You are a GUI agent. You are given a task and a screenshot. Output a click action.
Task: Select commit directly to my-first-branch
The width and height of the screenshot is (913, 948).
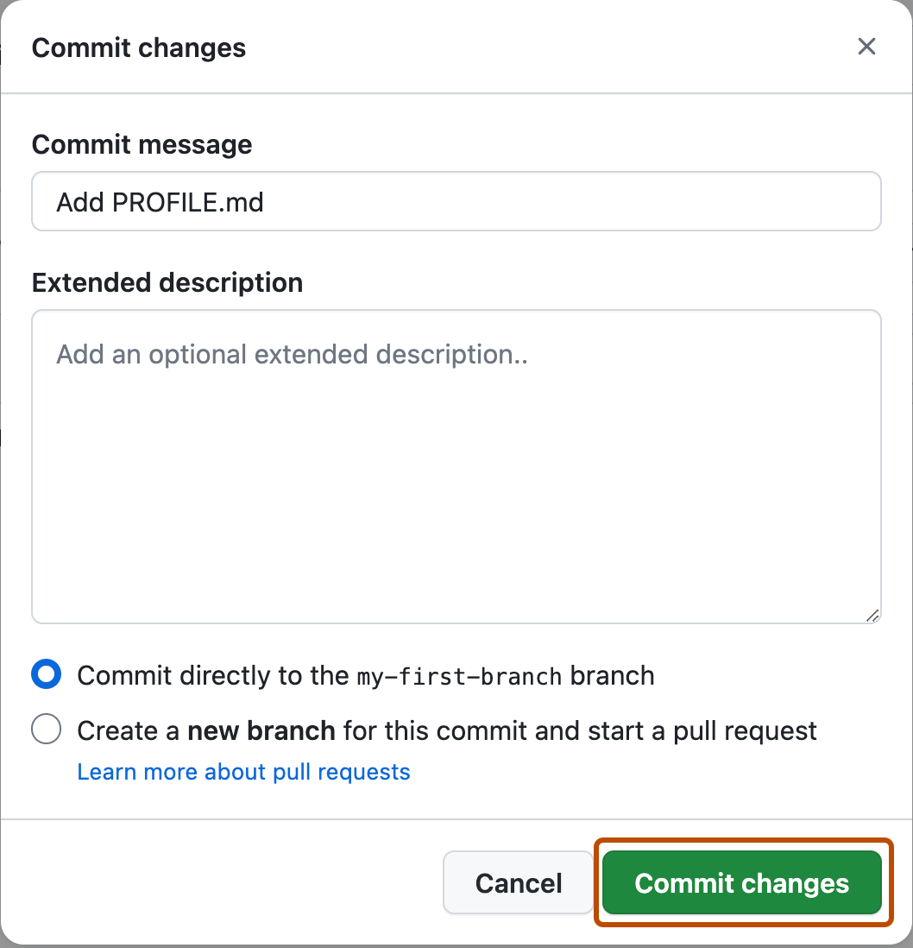point(46,673)
